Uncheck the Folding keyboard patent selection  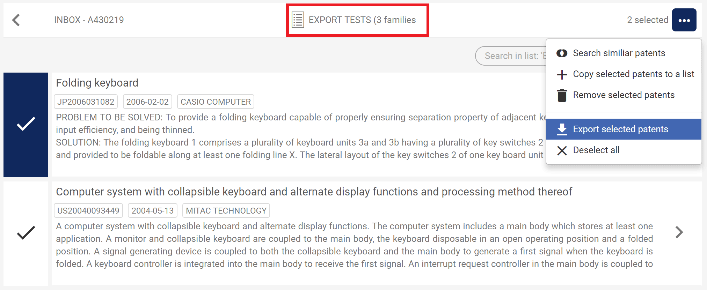(26, 125)
